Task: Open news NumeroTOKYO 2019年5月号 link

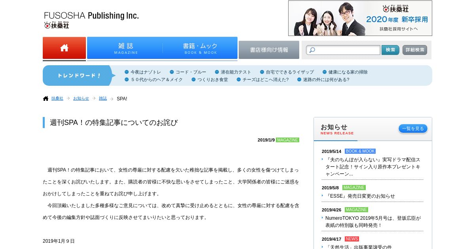Action: tap(373, 222)
